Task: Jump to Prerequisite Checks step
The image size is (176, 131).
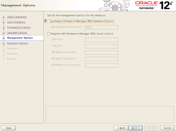Action: coord(19,27)
